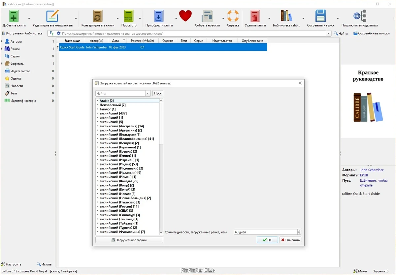
Task: Select Издательство in the tag browser
Action: pos(20,71)
